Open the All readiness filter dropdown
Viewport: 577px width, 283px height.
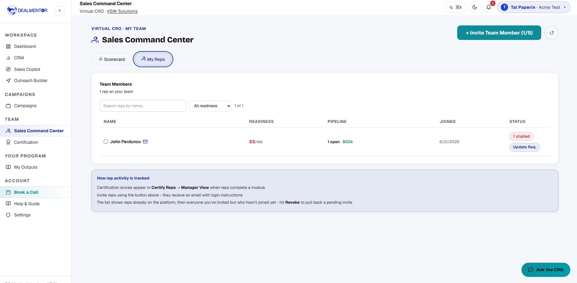point(210,106)
